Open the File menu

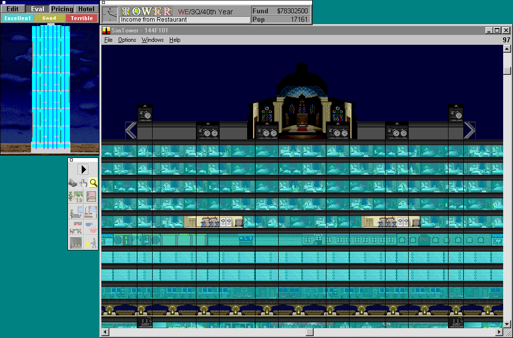108,40
